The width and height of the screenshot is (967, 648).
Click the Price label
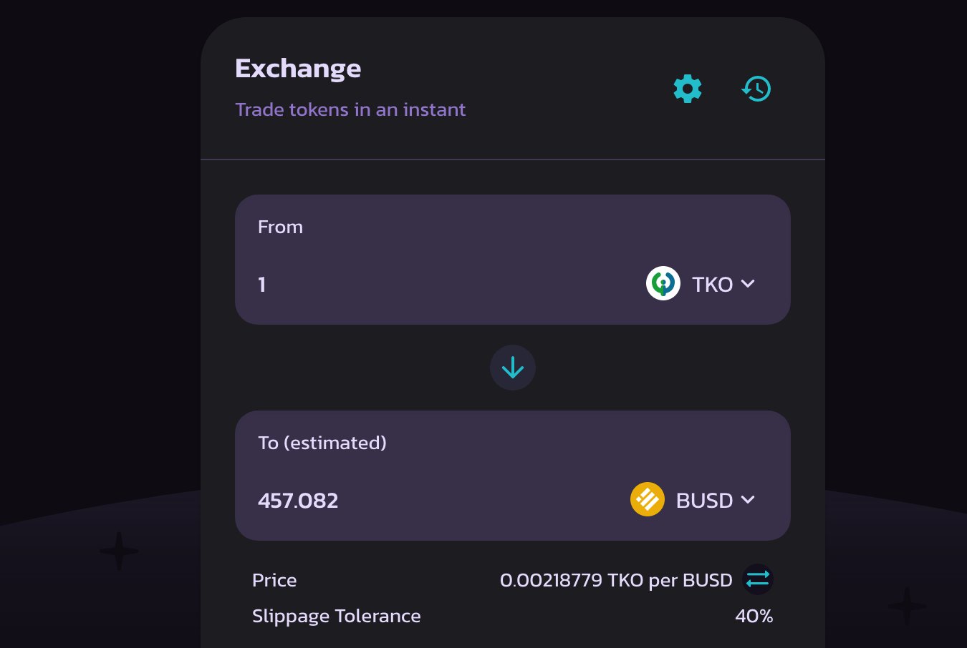[274, 580]
